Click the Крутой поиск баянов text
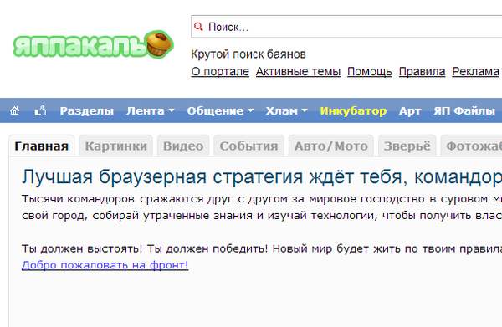Screen dimensions: 502x327 [x=248, y=54]
